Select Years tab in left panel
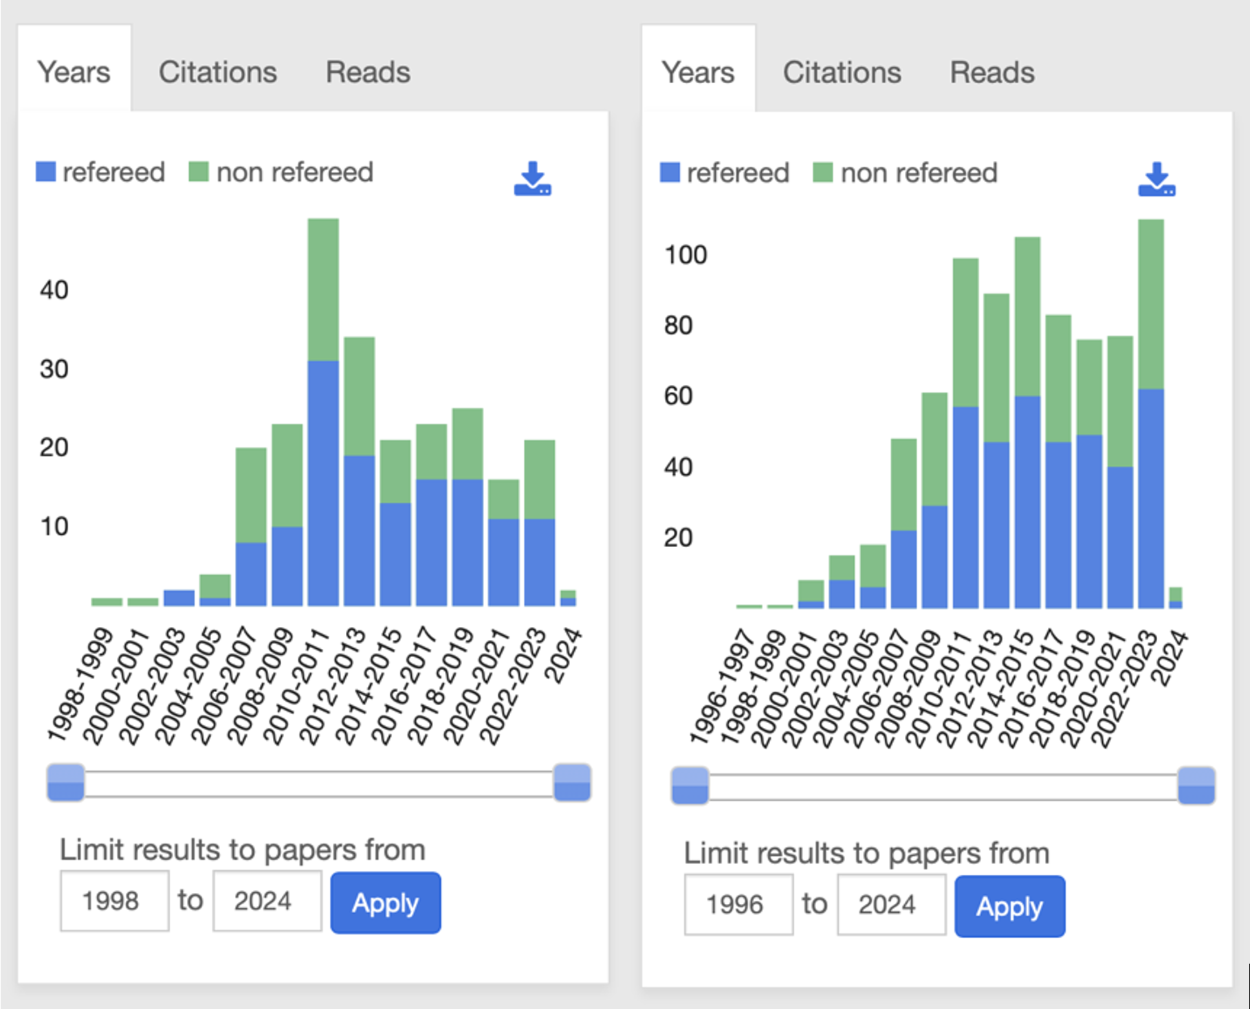Screen dimensions: 1250x1009 click(74, 72)
